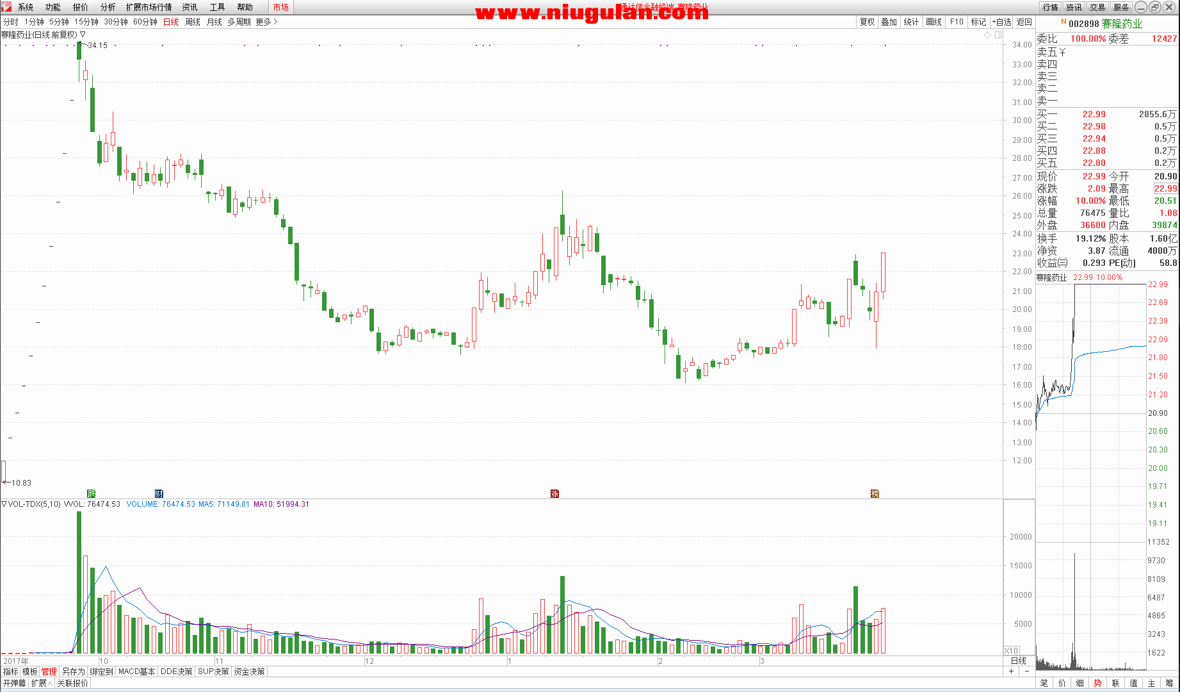Click the green 跌 event marker below chart
This screenshot has height=692, width=1180.
point(91,493)
